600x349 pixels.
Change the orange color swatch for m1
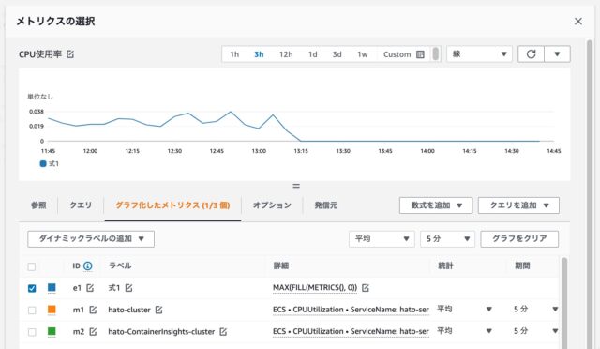pos(52,310)
